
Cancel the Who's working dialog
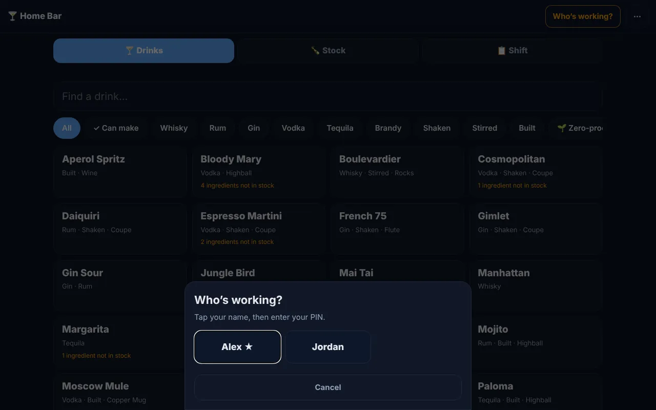(x=328, y=387)
